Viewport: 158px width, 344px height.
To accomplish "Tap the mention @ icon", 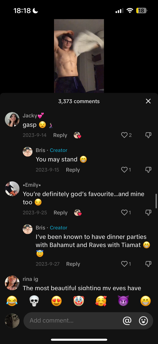I will tap(127, 321).
